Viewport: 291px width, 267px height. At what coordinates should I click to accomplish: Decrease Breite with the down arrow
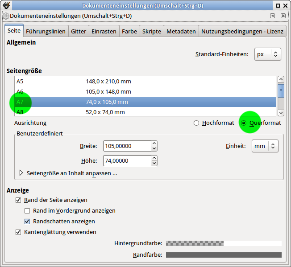[x=154, y=148]
